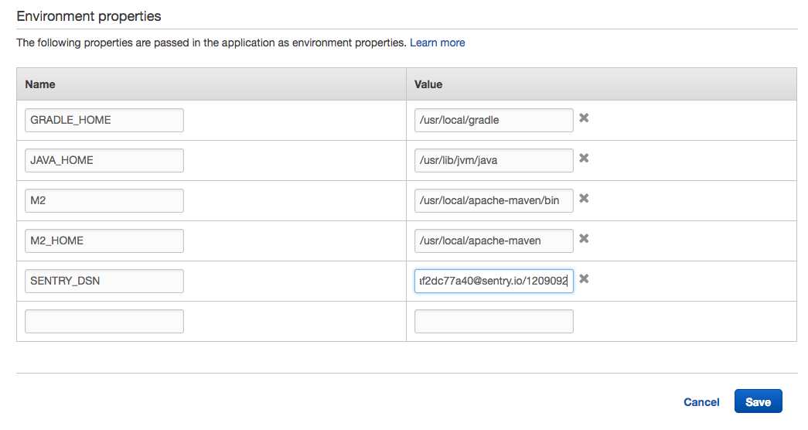The width and height of the screenshot is (808, 430).
Task: Delete the M2_HOME property with X icon
Action: pyautogui.click(x=585, y=239)
